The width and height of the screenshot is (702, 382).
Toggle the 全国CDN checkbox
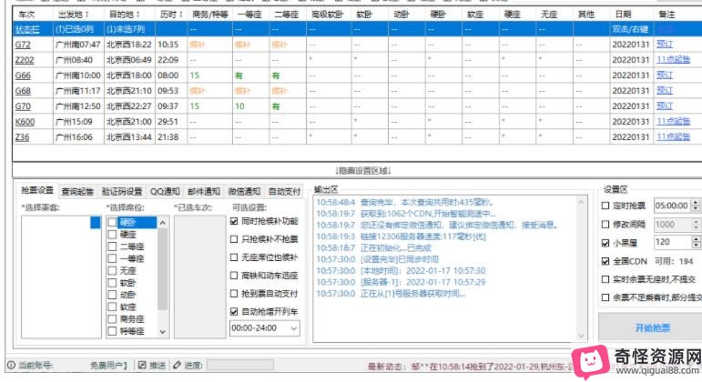click(605, 261)
